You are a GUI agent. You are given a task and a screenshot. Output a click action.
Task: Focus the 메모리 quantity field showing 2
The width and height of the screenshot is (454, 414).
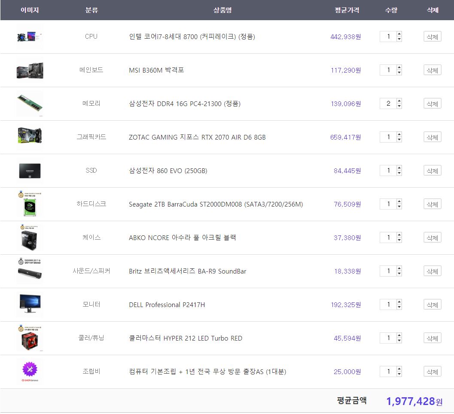(x=388, y=103)
